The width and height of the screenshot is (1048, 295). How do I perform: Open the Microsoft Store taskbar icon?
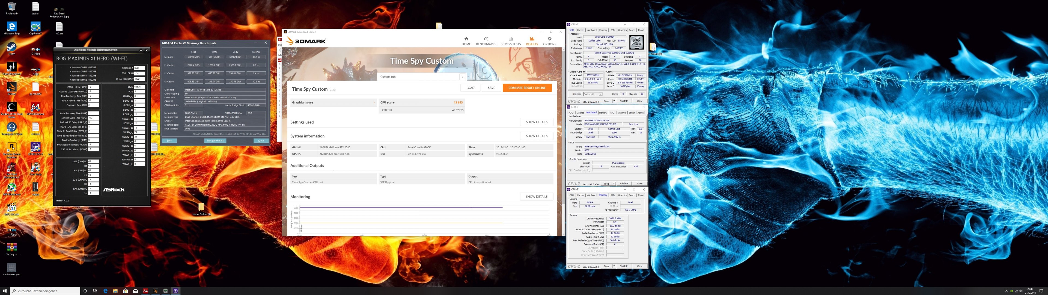point(125,291)
